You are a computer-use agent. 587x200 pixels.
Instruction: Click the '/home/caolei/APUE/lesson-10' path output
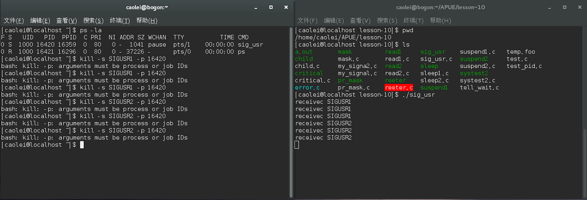tap(343, 37)
